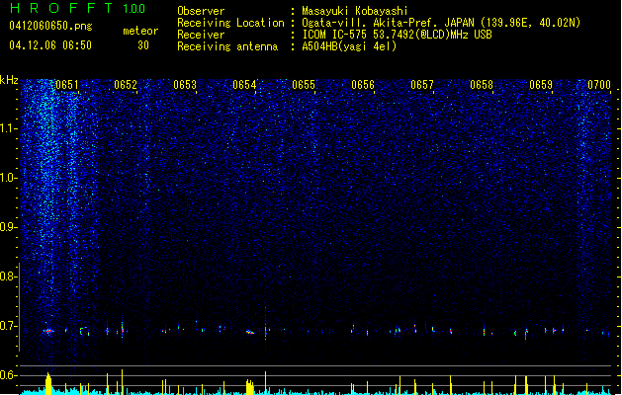Image resolution: width=622 pixels, height=395 pixels.
Task: Click the kHz axis unit label
Action: [x=9, y=80]
